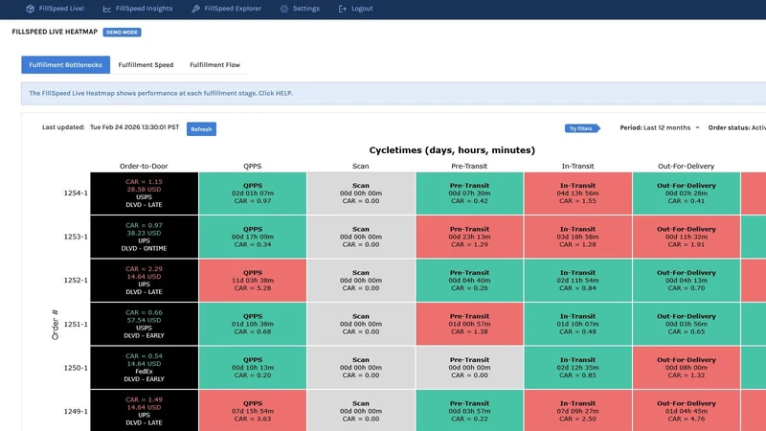This screenshot has height=431, width=766.
Task: Select order number 1252-1 label
Action: [x=76, y=280]
